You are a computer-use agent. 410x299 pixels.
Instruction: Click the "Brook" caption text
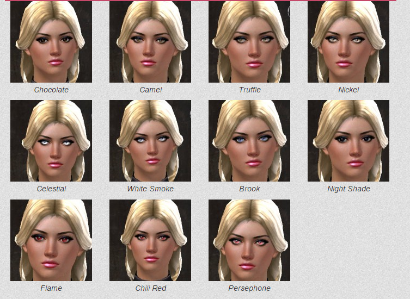click(x=249, y=189)
